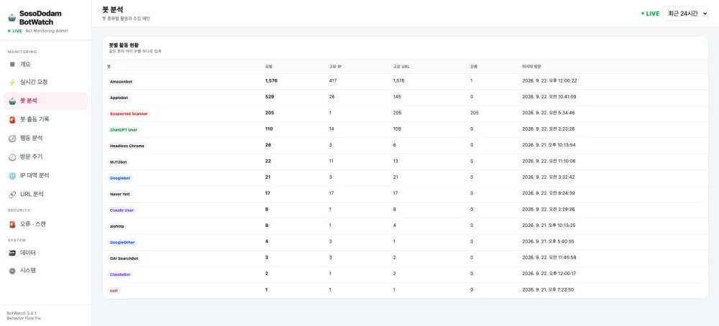Open 시스템 settings page
The width and height of the screenshot is (719, 326).
coord(45,271)
